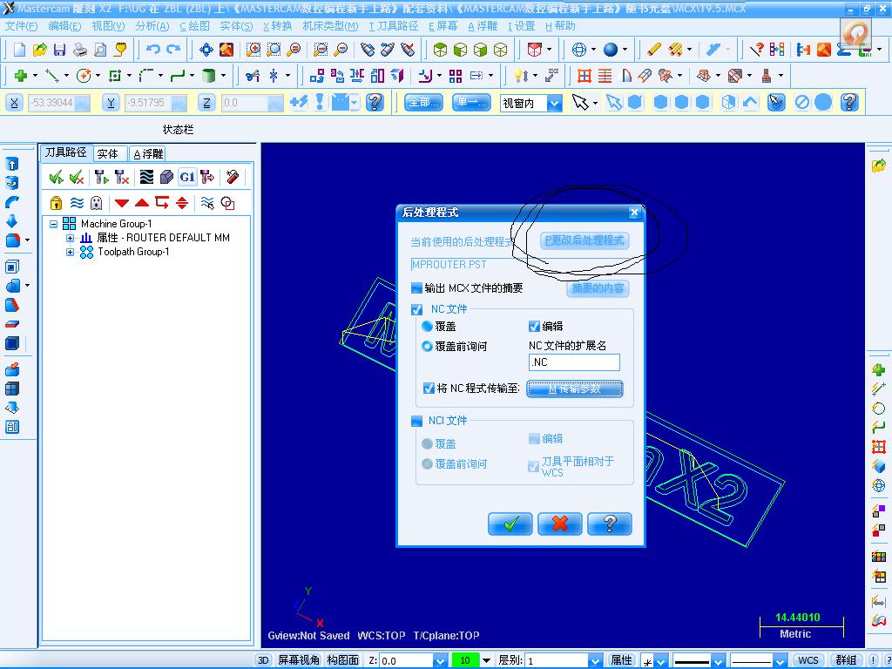892x669 pixels.
Task: Click the light bulb toolbar icon
Action: (x=518, y=75)
